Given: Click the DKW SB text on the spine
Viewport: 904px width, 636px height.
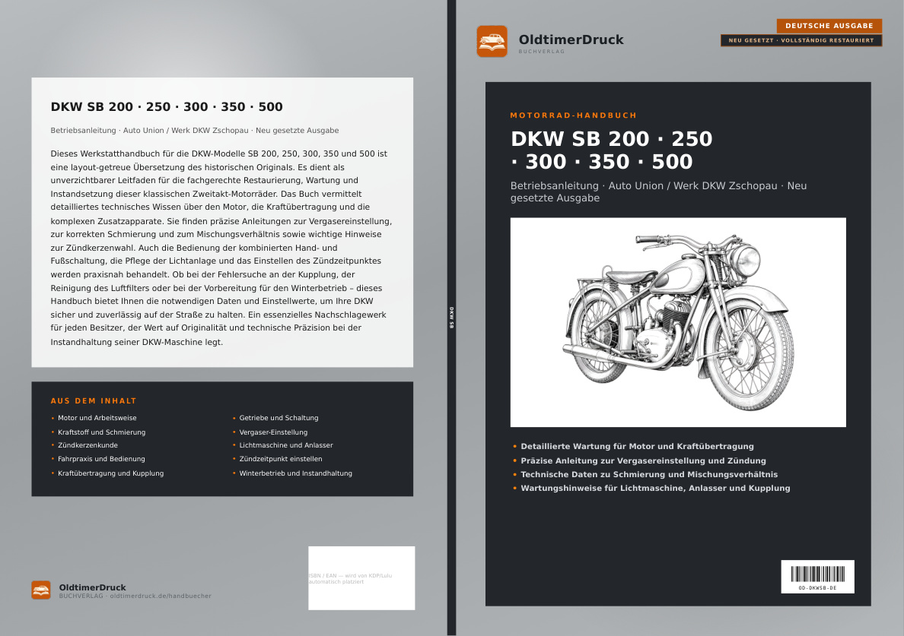Looking at the screenshot, I should (451, 318).
